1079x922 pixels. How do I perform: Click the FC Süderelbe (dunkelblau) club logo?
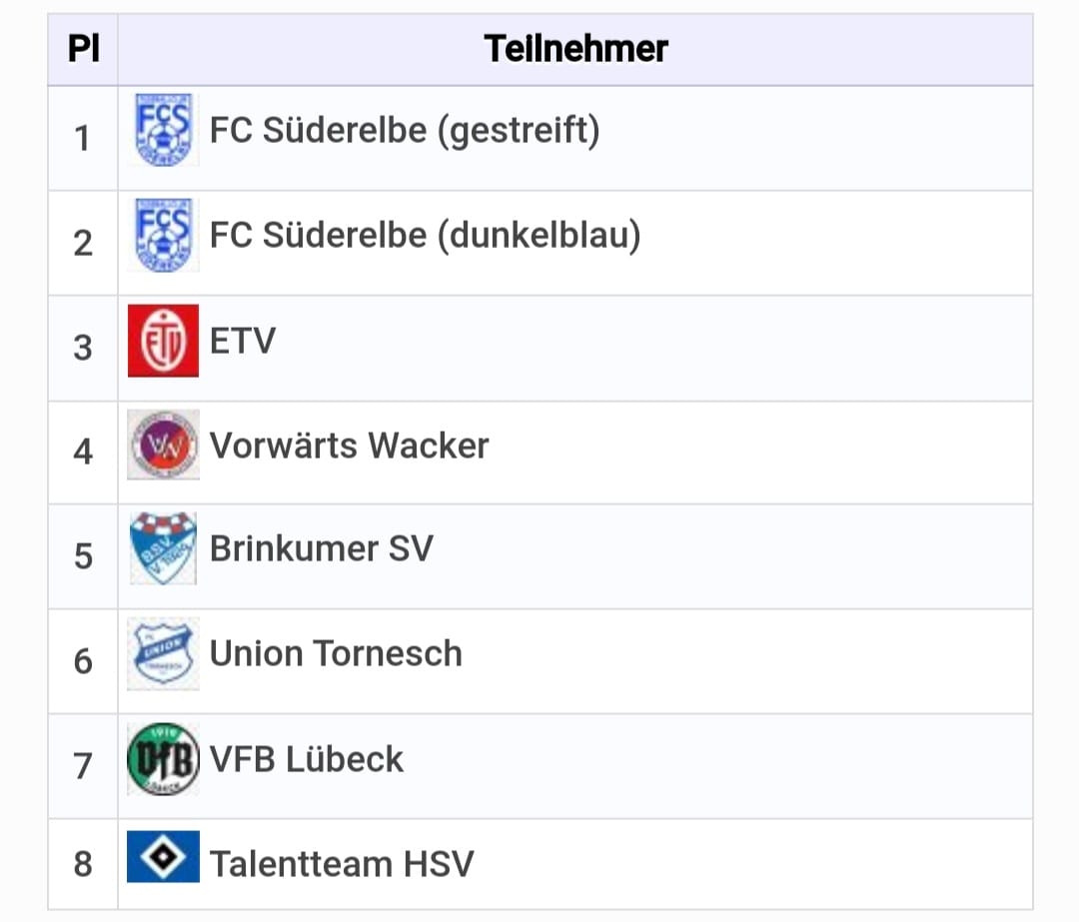163,236
